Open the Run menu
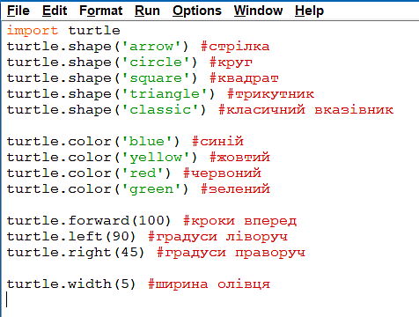Screen dimensions: 419x317 click(x=147, y=11)
